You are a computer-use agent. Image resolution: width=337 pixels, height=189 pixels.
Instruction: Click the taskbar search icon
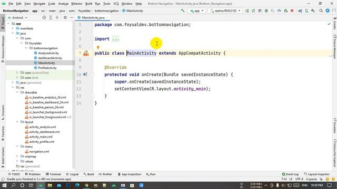(13, 185)
